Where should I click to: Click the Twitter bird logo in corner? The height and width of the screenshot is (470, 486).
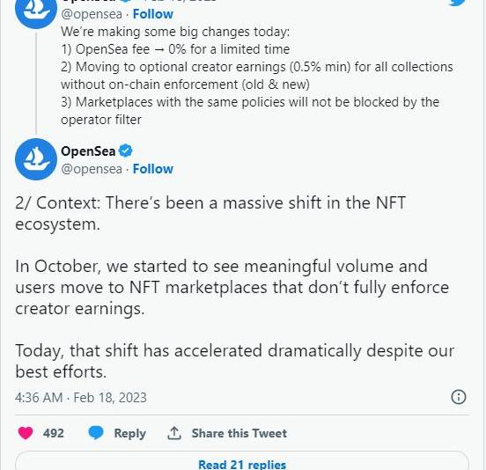(x=459, y=3)
